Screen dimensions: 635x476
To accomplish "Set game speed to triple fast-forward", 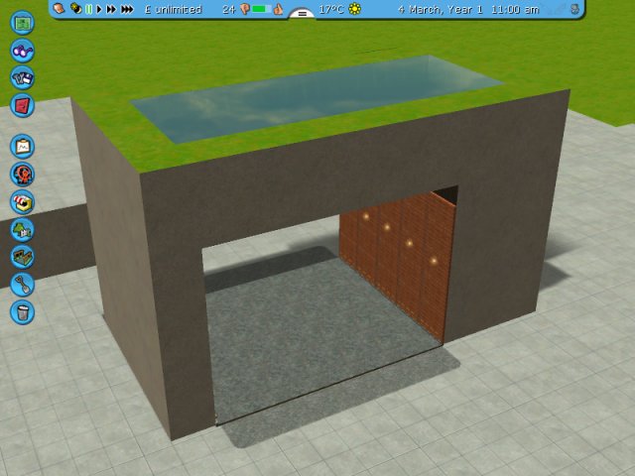I will point(127,9).
